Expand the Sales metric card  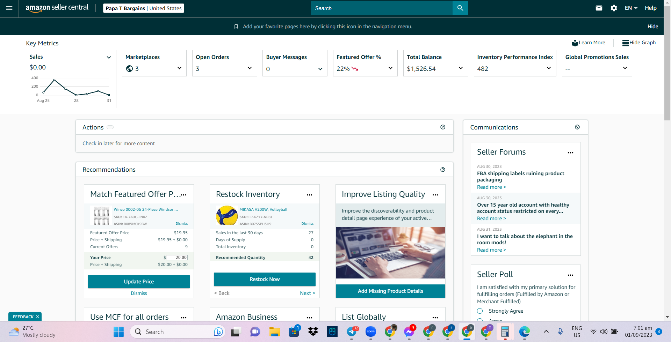(109, 57)
